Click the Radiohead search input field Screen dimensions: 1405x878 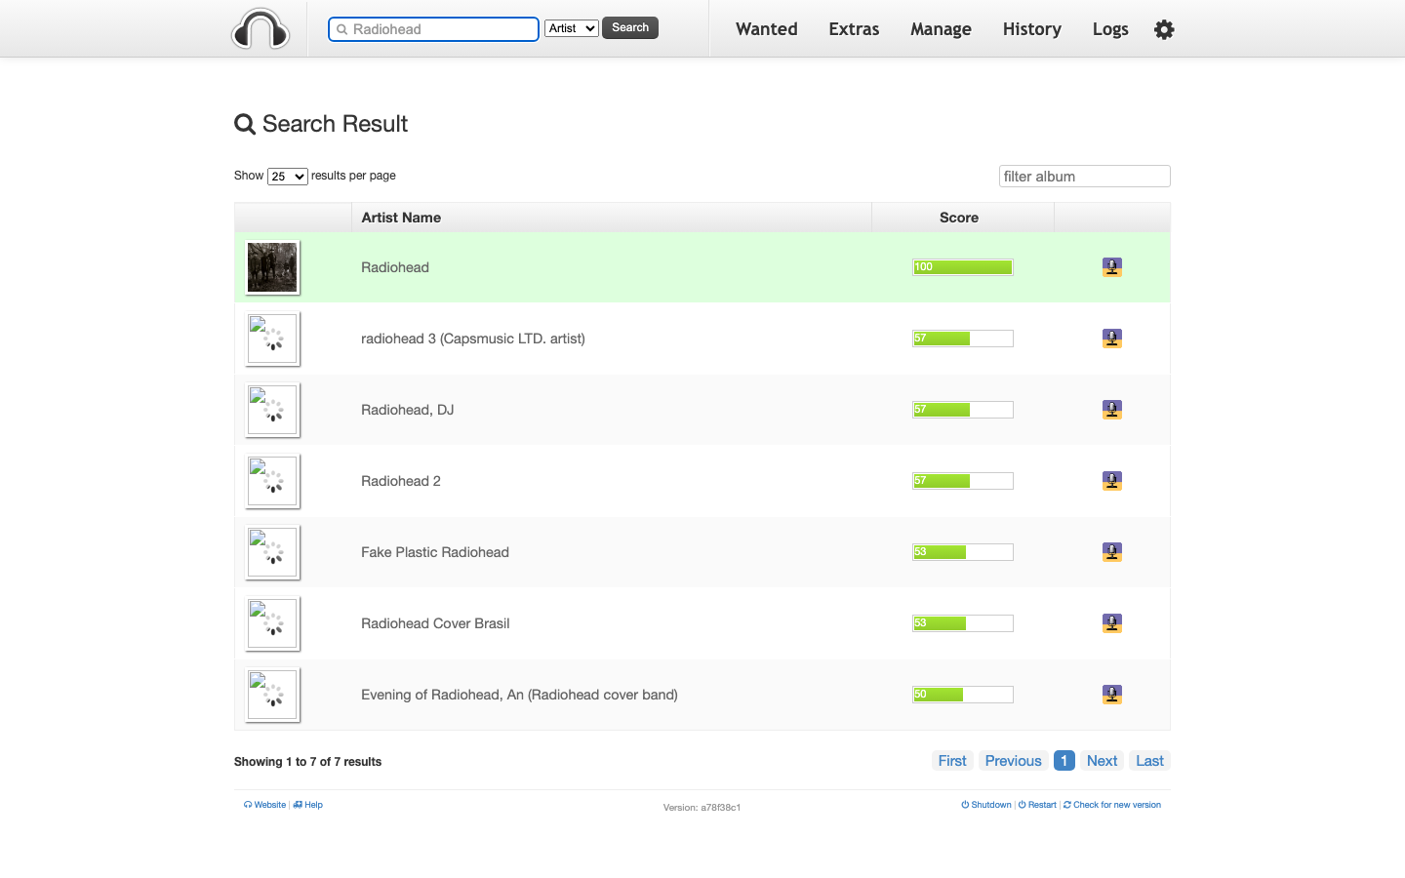[434, 29]
